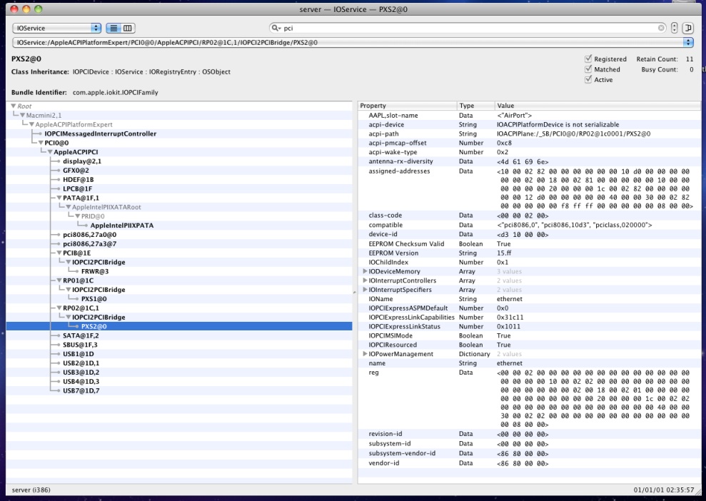Select the AAPL,slot-name property row
Viewport: 706px width, 501px height.
pos(529,115)
